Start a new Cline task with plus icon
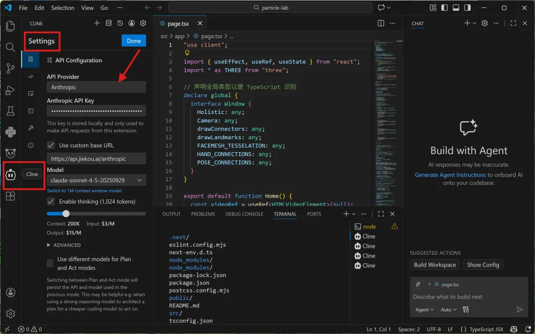The image size is (535, 334). coord(97,23)
